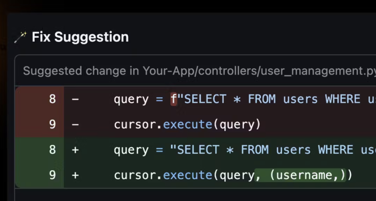376x201 pixels.
Task: Click WHERE in the added query line
Action: (336, 150)
